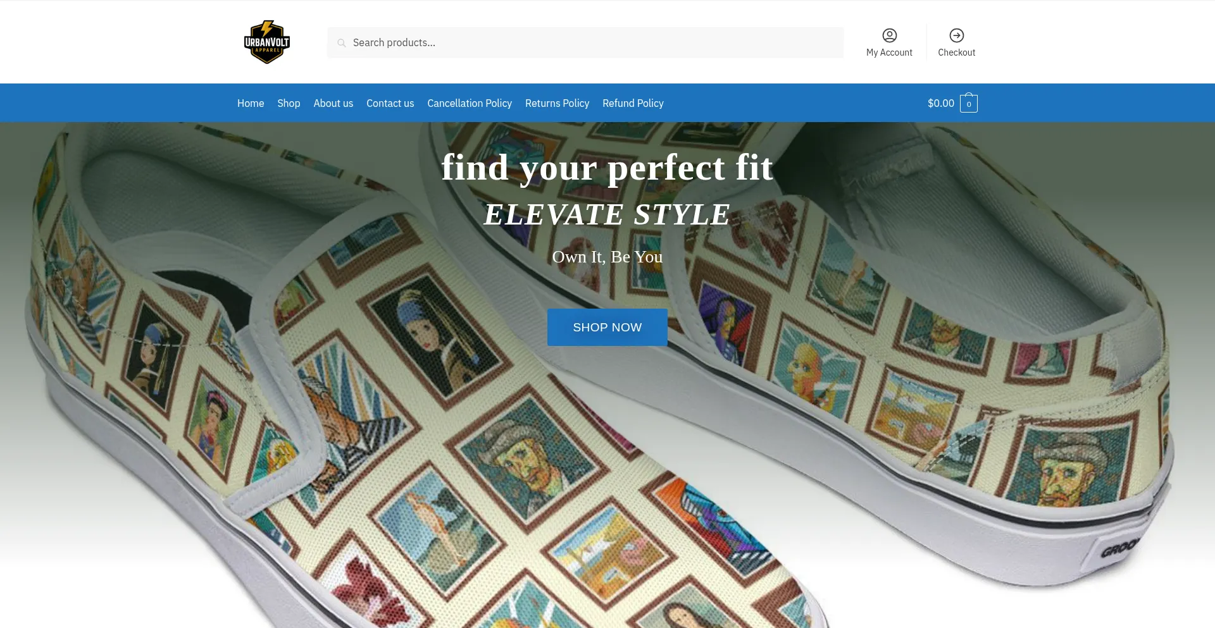This screenshot has height=628, width=1215.
Task: Click the UrbanVolt Apparel logo
Action: click(x=267, y=42)
